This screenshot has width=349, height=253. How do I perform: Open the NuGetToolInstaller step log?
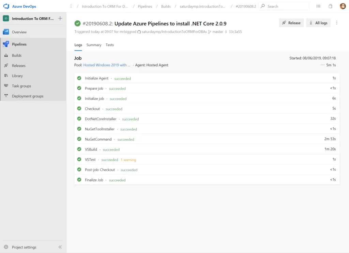click(x=207, y=129)
